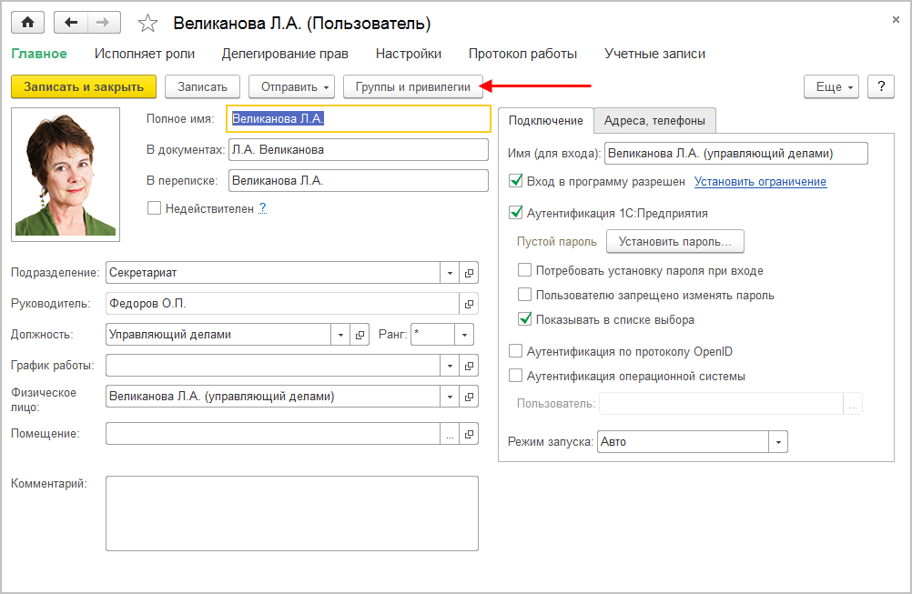Click the Группы и привилегии button

pyautogui.click(x=413, y=86)
